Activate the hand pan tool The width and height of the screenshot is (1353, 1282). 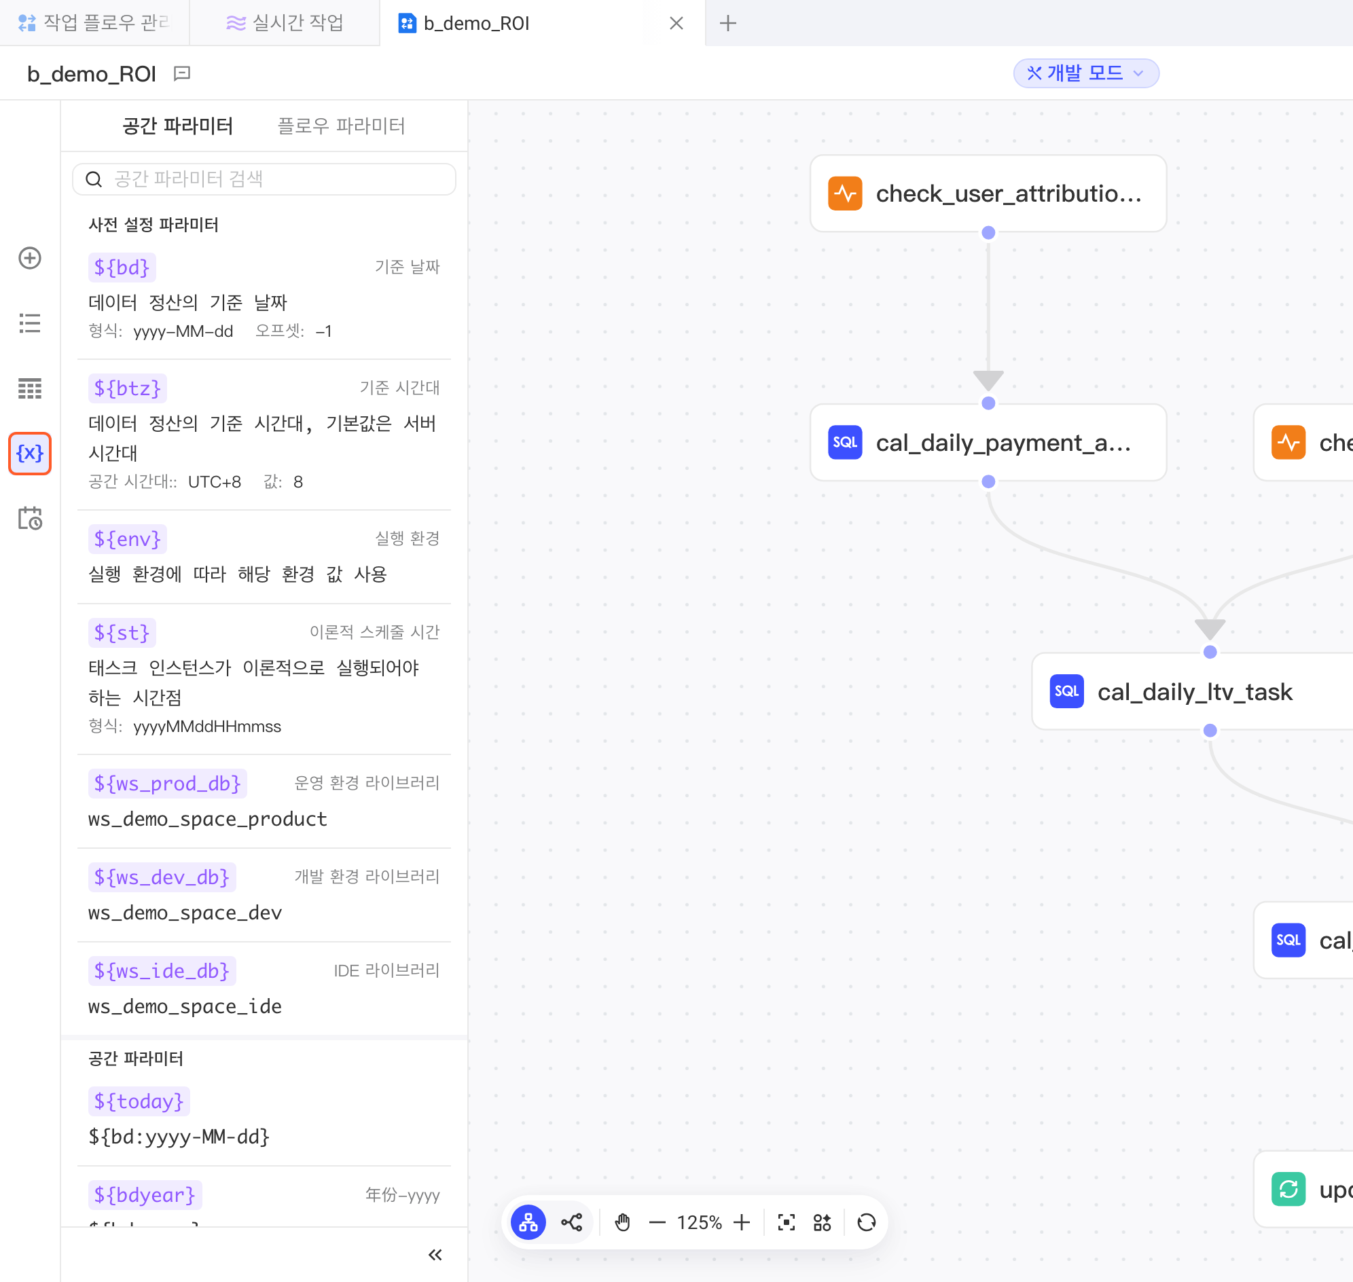pos(622,1222)
